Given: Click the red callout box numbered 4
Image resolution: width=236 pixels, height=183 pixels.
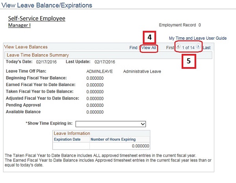Looking at the screenshot, I should tap(149, 37).
